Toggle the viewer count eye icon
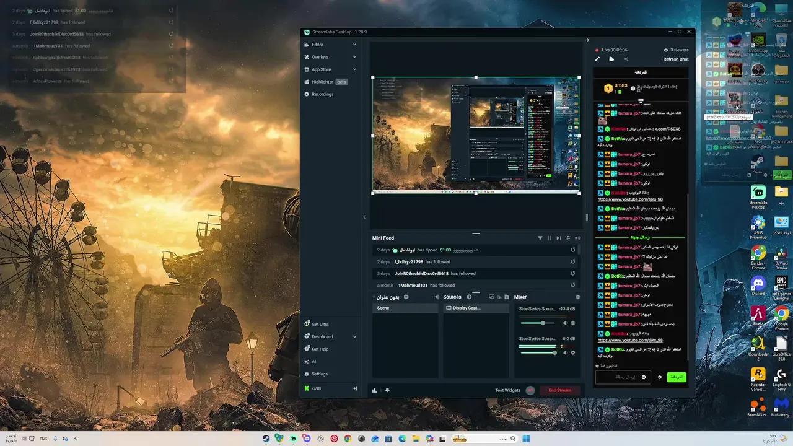The height and width of the screenshot is (446, 793). 666,50
